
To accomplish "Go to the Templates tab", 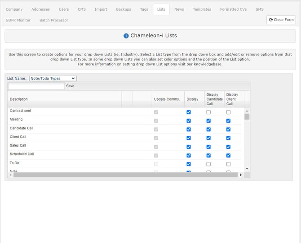I will (x=202, y=9).
